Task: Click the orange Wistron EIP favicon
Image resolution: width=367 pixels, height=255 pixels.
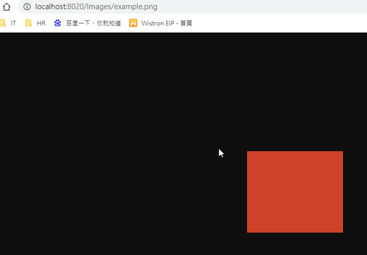Action: (x=133, y=23)
